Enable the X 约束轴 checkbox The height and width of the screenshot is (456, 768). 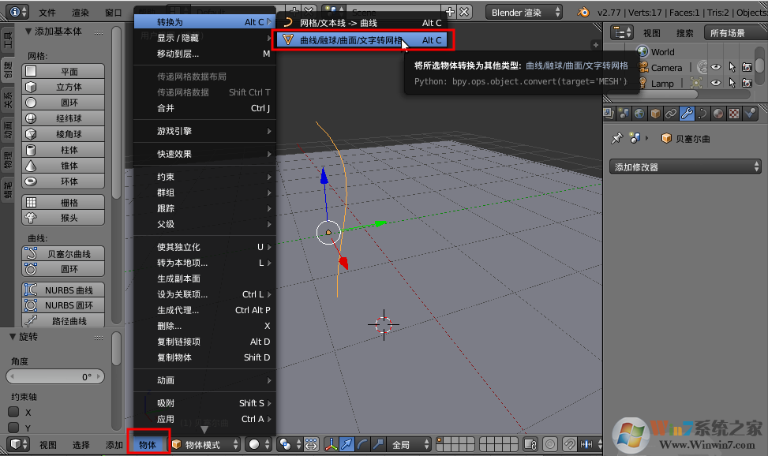13,412
